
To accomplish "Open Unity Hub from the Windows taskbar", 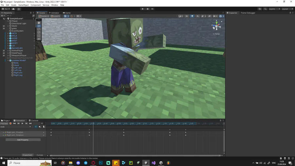I will coord(161,163).
